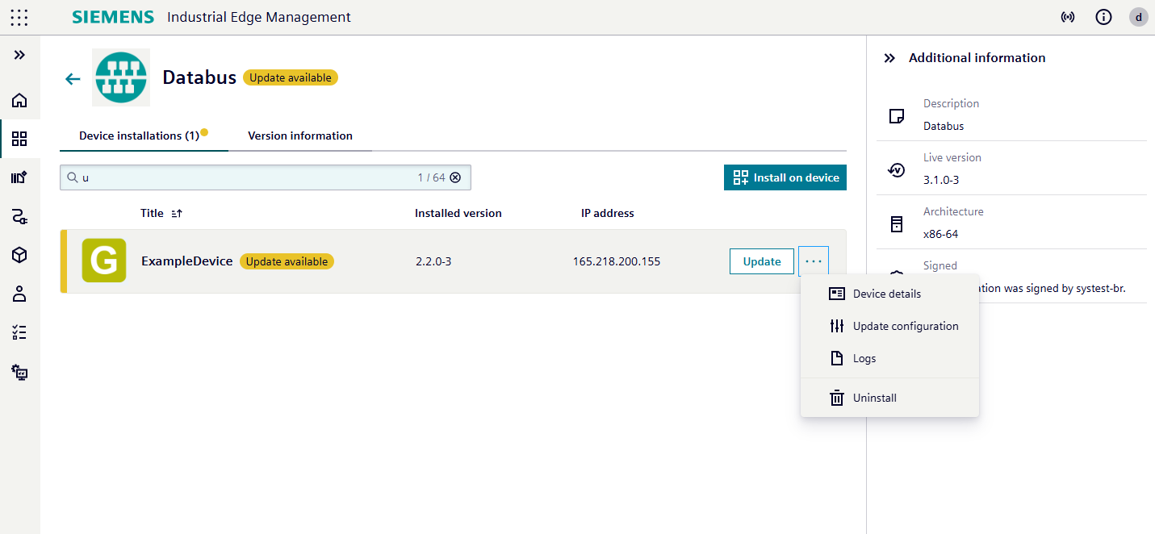Click the Databus app logo

coord(121,77)
